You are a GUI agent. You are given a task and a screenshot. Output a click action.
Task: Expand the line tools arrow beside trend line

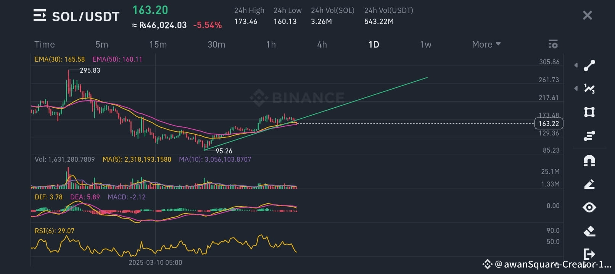(x=576, y=65)
